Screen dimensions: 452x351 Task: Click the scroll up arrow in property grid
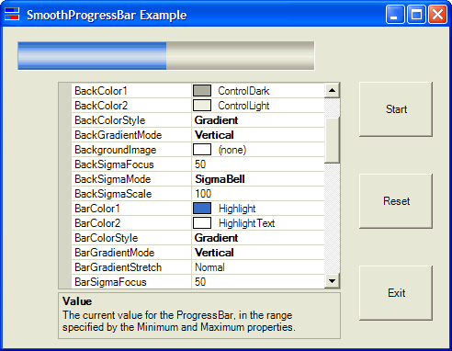click(332, 91)
